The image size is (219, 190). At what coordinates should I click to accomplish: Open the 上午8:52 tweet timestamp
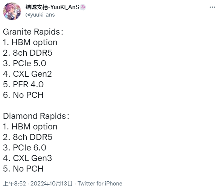click(14, 184)
